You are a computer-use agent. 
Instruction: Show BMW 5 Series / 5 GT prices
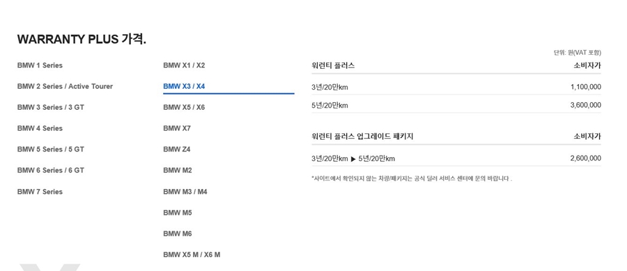[x=50, y=149]
